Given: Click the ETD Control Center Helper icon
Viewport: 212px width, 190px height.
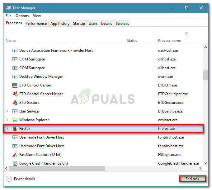Looking at the screenshot, I should click(15, 94).
